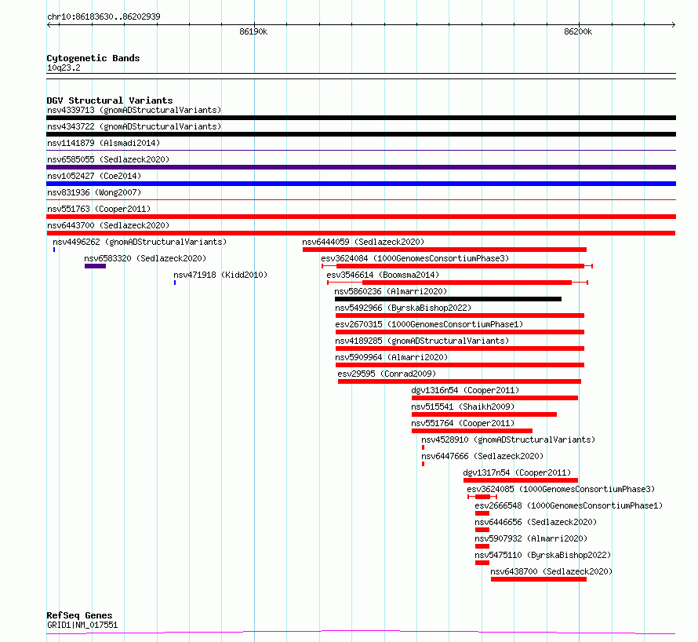
Task: Click the red bar of nsv551764
Action: click(x=472, y=431)
